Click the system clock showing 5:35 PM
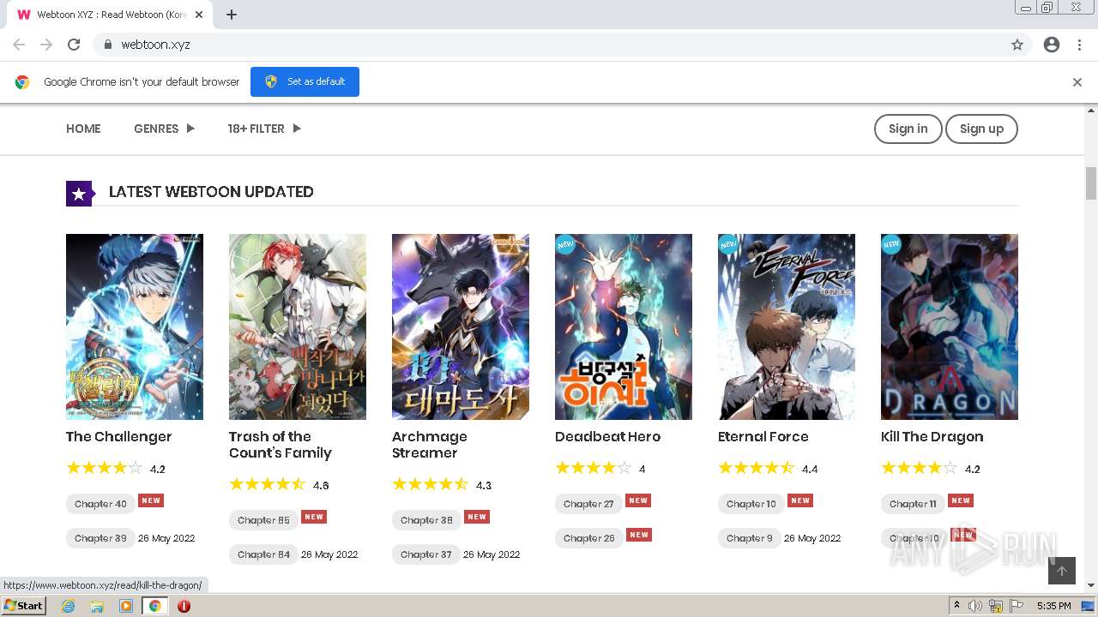This screenshot has height=617, width=1098. (x=1053, y=606)
